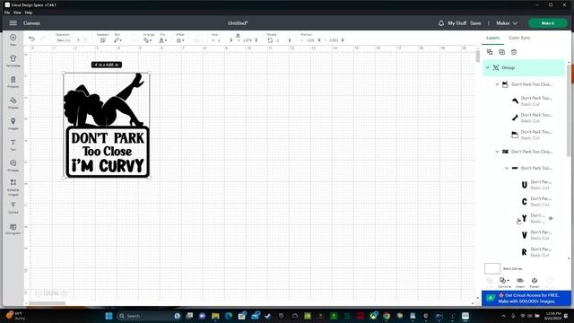Viewport: 574px width, 323px height.
Task: Open the Monogram tool
Action: [x=13, y=229]
